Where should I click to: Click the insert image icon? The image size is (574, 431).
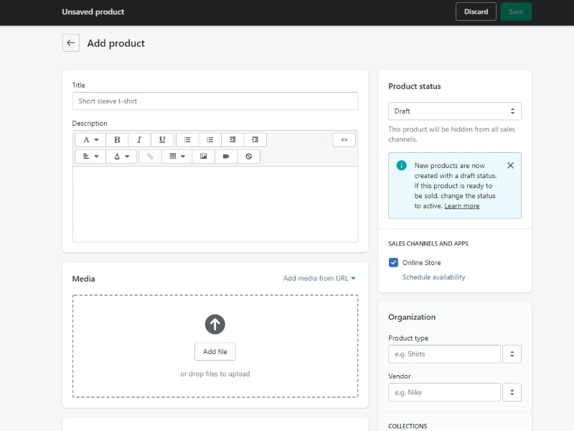pyautogui.click(x=204, y=156)
